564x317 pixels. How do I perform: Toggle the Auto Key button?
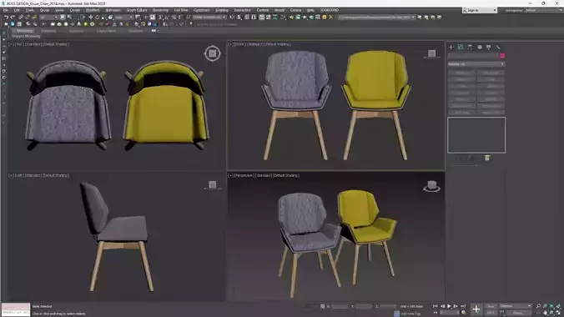(x=491, y=306)
